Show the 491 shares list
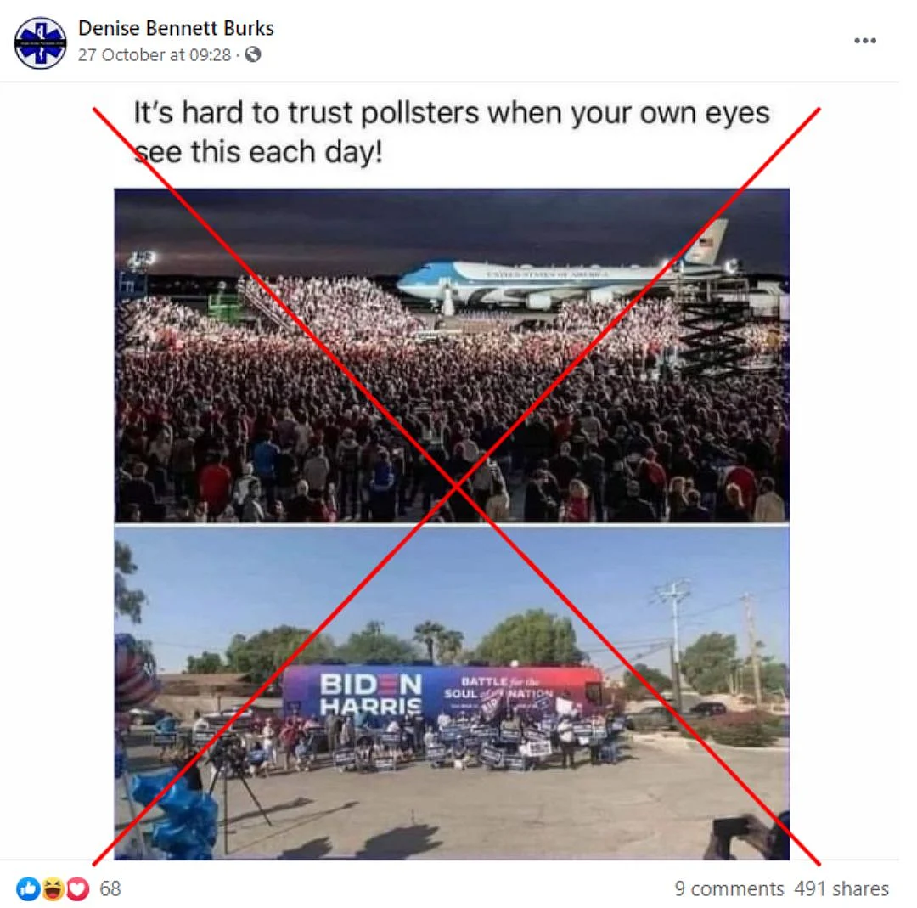Image resolution: width=917 pixels, height=908 pixels. coord(841,888)
